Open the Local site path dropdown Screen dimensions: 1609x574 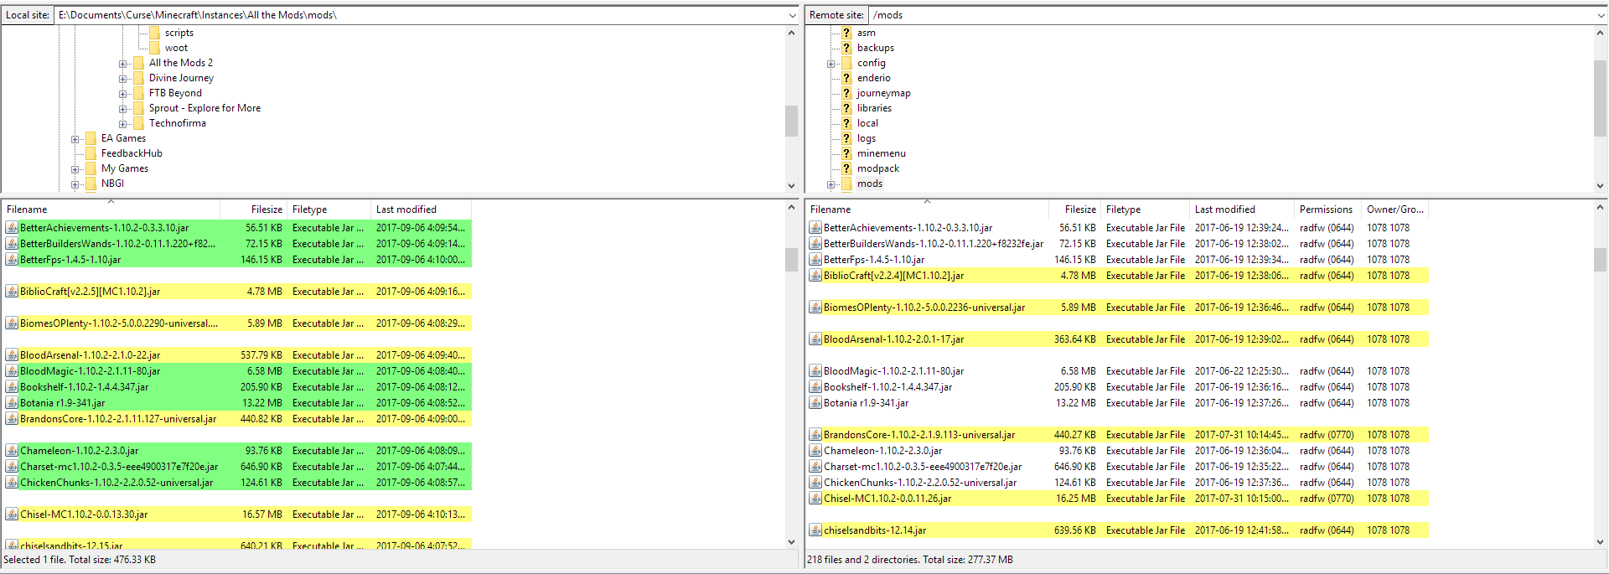792,15
